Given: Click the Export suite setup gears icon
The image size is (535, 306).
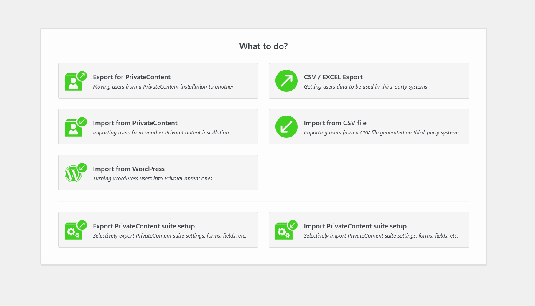Looking at the screenshot, I should pos(76,230).
